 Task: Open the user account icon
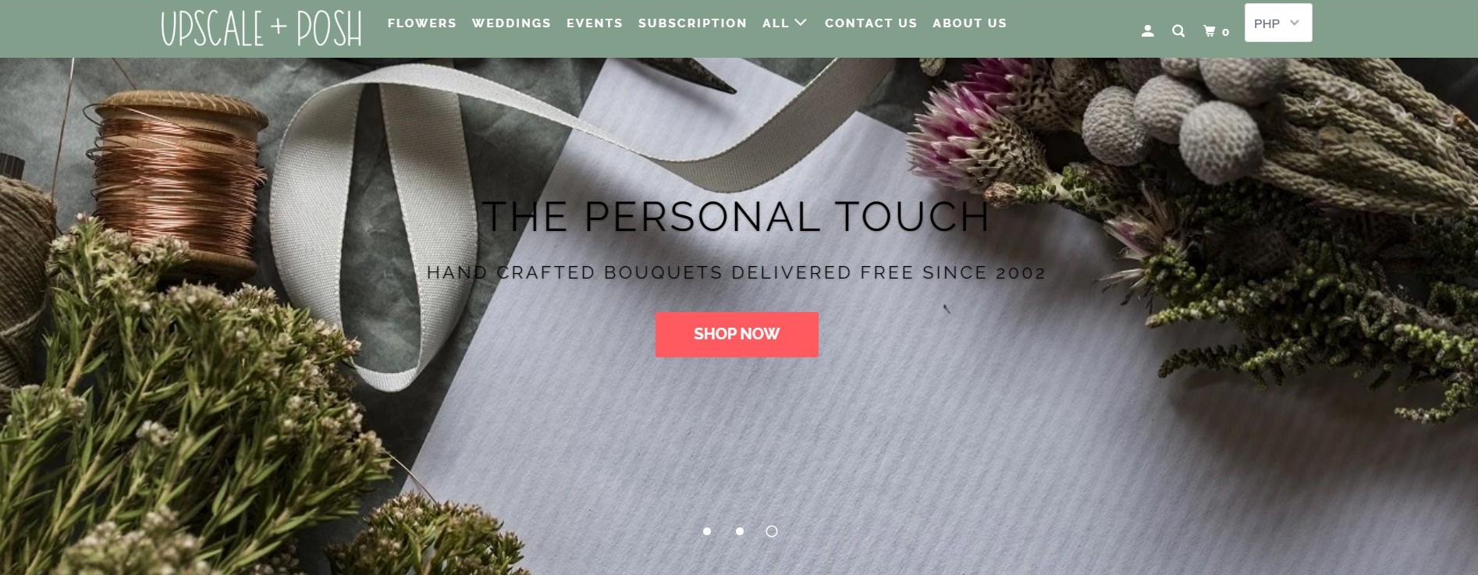click(1147, 31)
